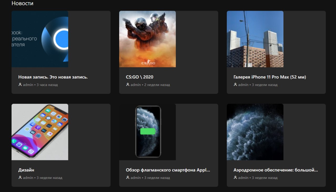Image resolution: width=336 pixels, height=192 pixels.
Task: Click admin author on Дизайн card
Action: point(28,178)
